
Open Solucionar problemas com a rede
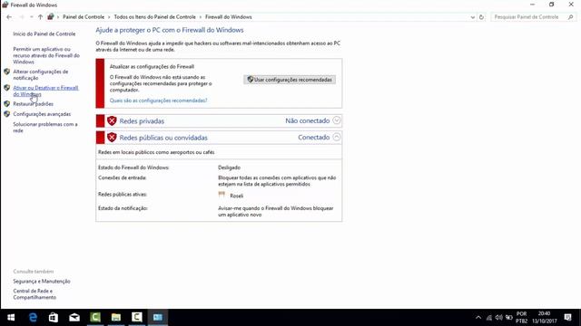coord(45,127)
